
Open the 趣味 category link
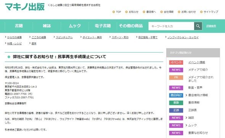click(34, 43)
